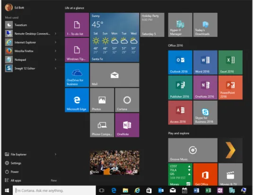Click the Windows Start button
254x195 pixels.
7,190
